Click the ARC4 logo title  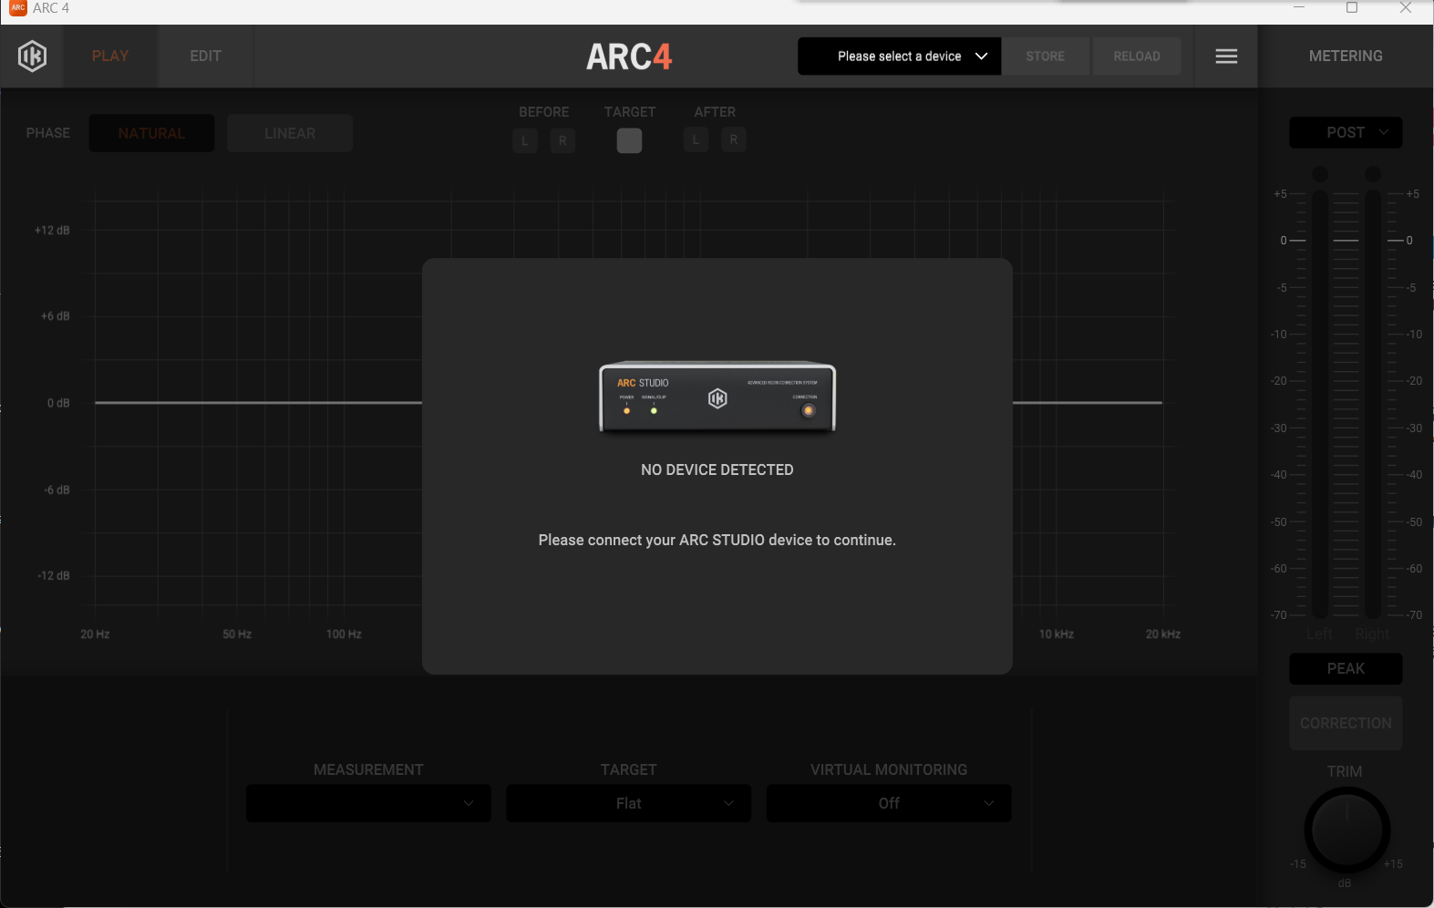pyautogui.click(x=629, y=57)
